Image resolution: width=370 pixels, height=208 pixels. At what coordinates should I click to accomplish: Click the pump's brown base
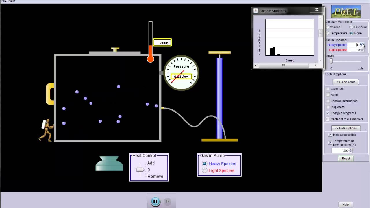pyautogui.click(x=220, y=140)
